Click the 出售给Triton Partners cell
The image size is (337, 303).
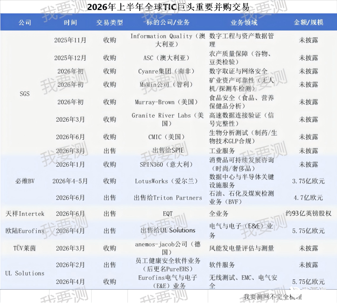pos(168,198)
